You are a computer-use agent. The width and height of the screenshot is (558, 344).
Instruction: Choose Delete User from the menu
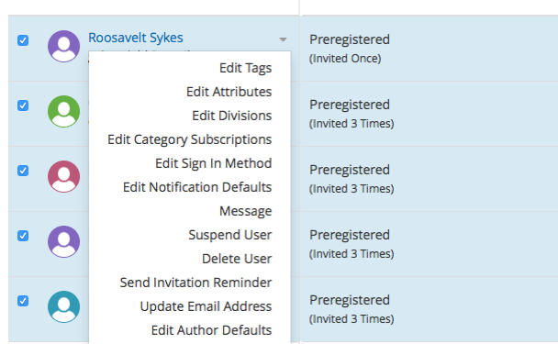[x=237, y=259]
